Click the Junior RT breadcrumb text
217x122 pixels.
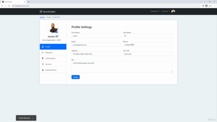point(57,17)
